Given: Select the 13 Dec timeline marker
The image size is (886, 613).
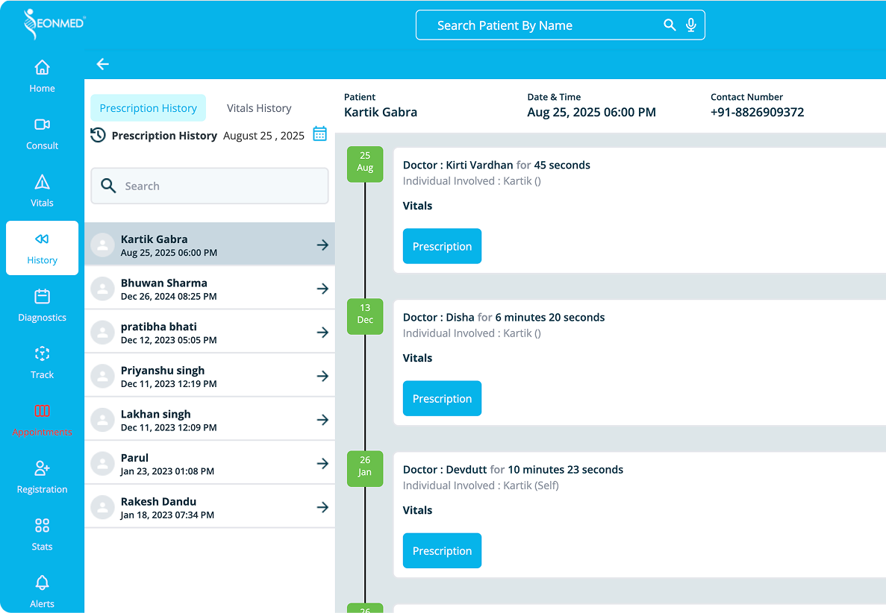Looking at the screenshot, I should coord(365,317).
